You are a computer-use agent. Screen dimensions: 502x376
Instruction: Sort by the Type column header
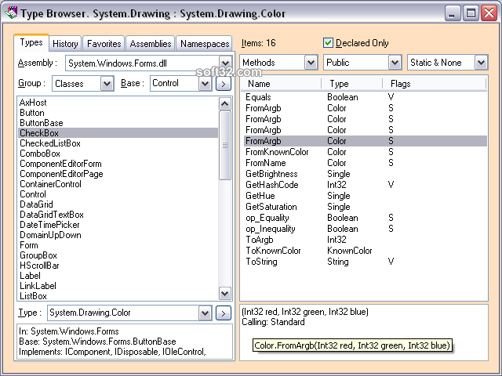tap(352, 84)
